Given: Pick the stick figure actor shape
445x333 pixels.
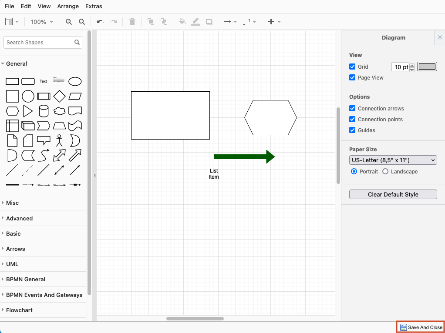Looking at the screenshot, I should click(x=59, y=140).
